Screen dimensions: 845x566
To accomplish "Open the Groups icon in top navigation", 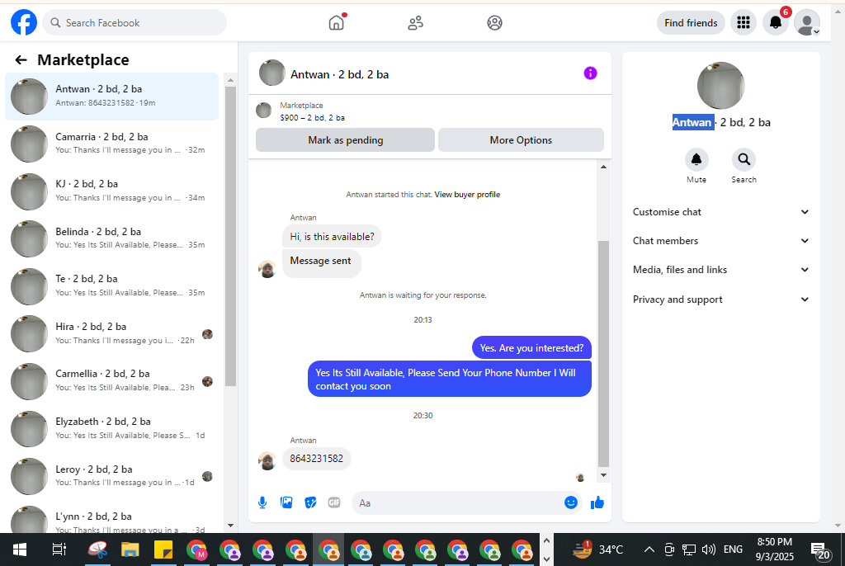I will (x=494, y=22).
